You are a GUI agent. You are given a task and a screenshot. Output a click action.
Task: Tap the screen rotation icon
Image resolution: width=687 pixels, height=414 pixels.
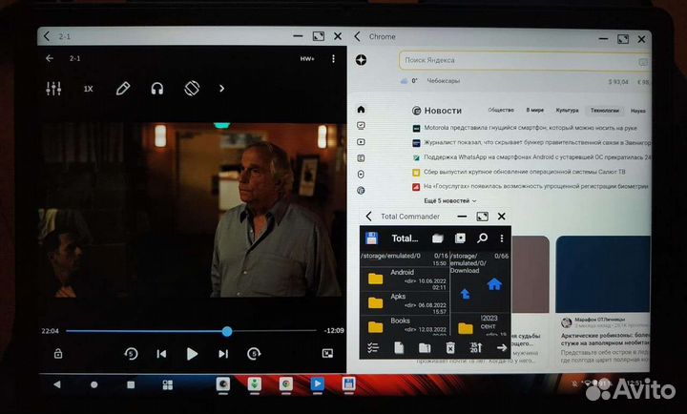click(191, 89)
